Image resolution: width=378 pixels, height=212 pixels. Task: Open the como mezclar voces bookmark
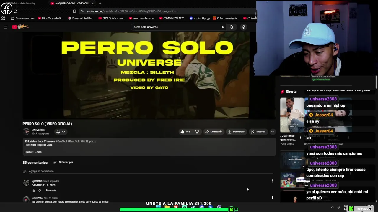[x=142, y=18]
